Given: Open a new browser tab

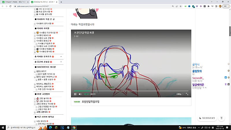Looking at the screenshot, I should pyautogui.click(x=61, y=2).
